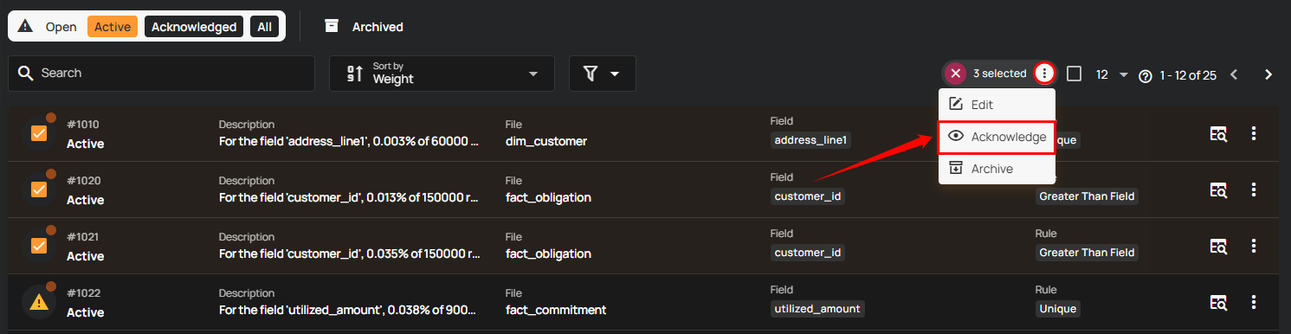Open the row menu for anomaly #1022

click(x=1254, y=303)
